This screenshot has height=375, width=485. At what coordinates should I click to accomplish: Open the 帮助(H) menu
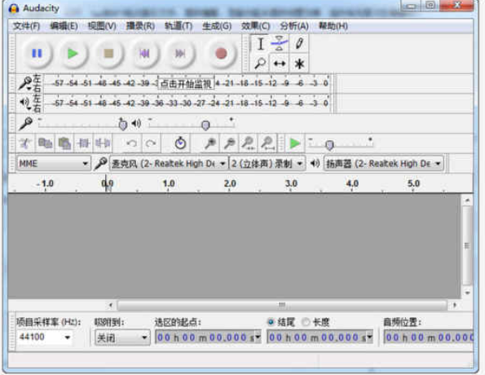tap(333, 26)
